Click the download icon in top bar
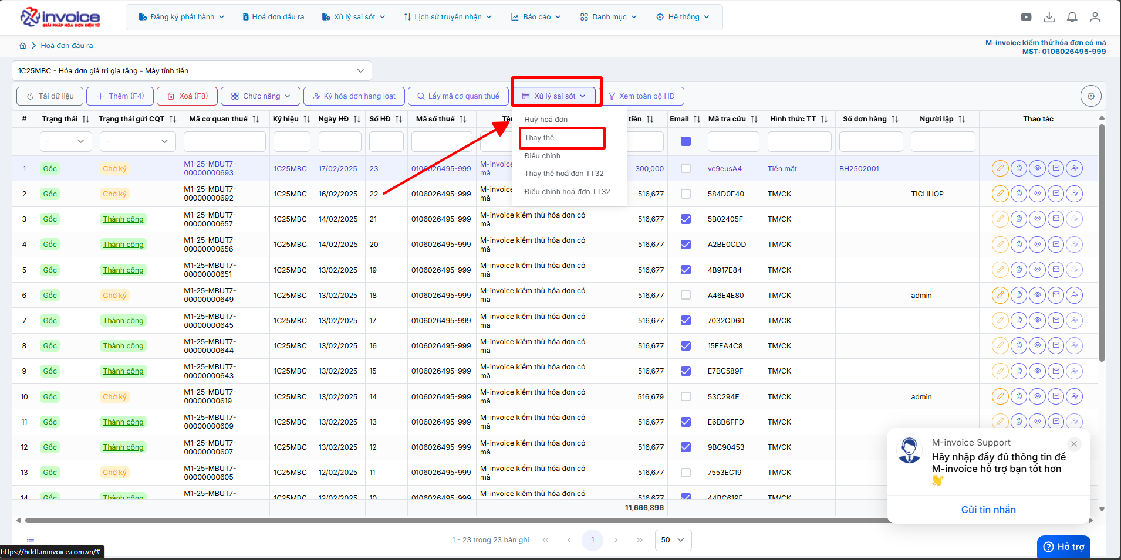The height and width of the screenshot is (560, 1121). [x=1049, y=17]
